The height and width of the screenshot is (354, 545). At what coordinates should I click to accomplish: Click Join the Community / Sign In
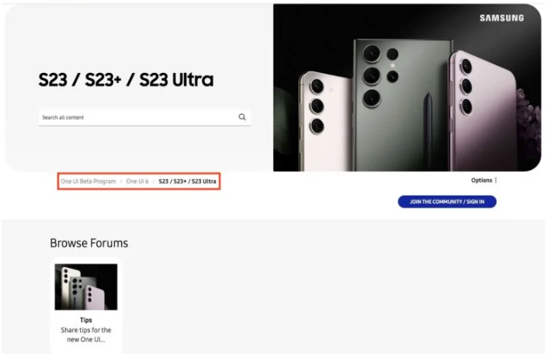pyautogui.click(x=447, y=202)
